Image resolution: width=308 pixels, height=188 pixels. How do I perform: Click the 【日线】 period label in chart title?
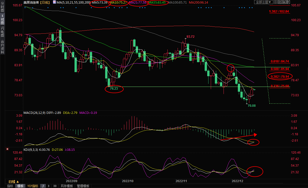click(45, 2)
